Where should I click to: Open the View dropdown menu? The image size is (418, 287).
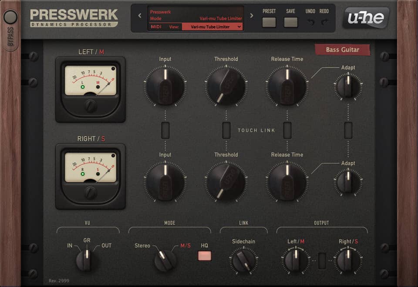(212, 27)
